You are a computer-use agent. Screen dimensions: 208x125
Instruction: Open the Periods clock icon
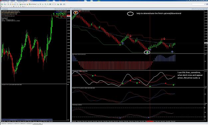[61, 4]
